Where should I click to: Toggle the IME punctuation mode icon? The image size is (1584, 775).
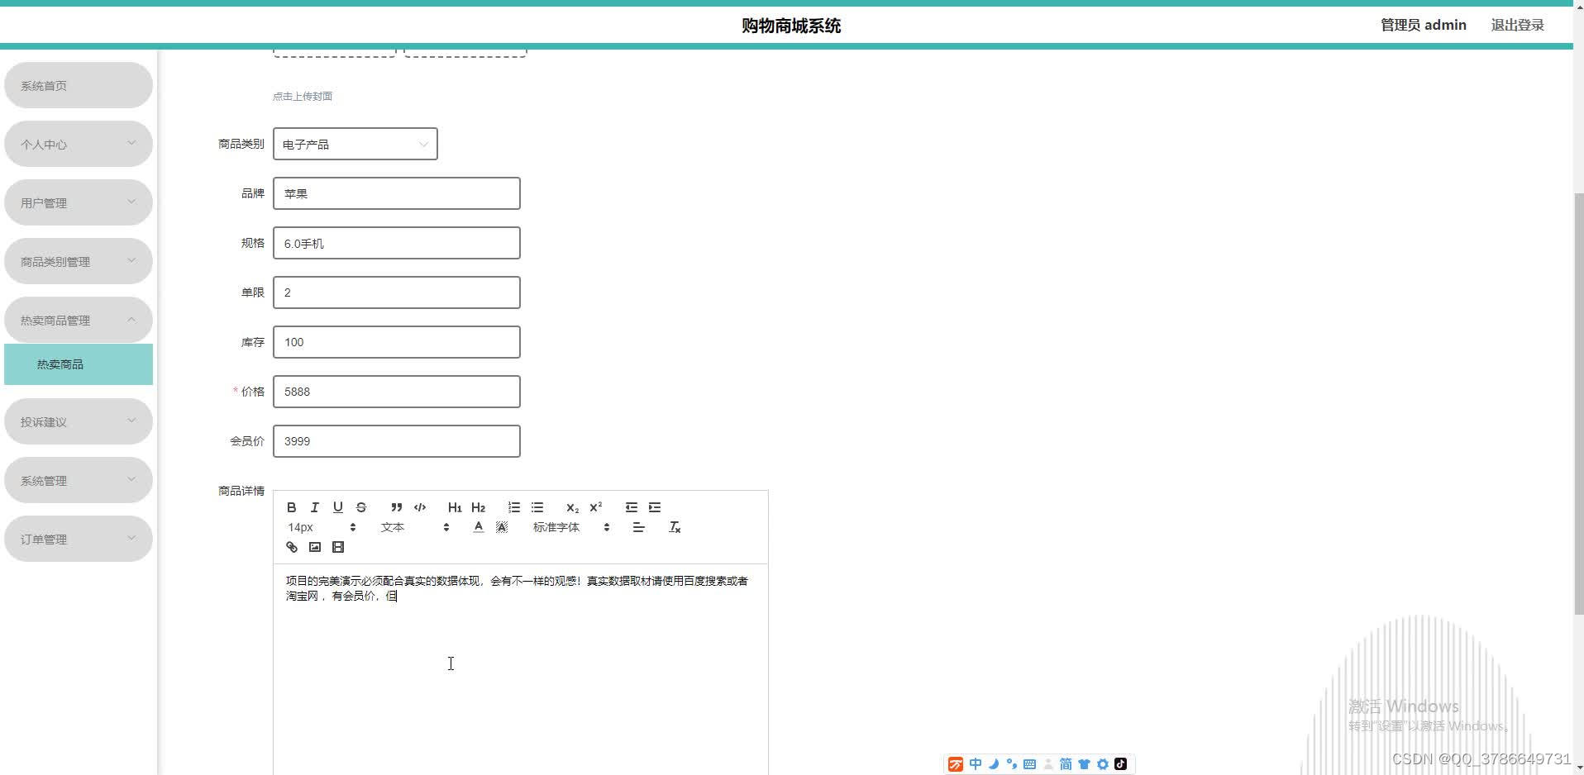(x=1011, y=764)
